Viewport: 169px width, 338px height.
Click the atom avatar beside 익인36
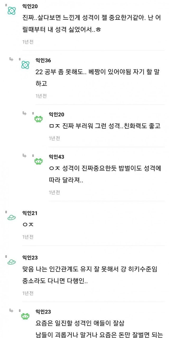[x=25, y=64]
